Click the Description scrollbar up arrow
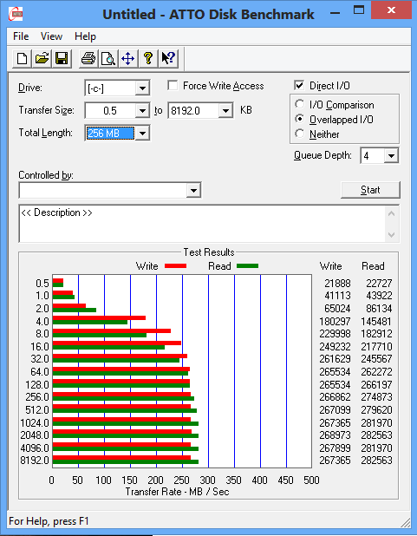 pos(392,214)
